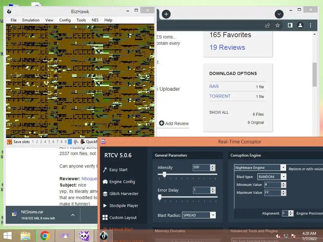Click the QuickNES core icon in BizHawk status bar
The image size is (323, 242).
[x=83, y=141]
